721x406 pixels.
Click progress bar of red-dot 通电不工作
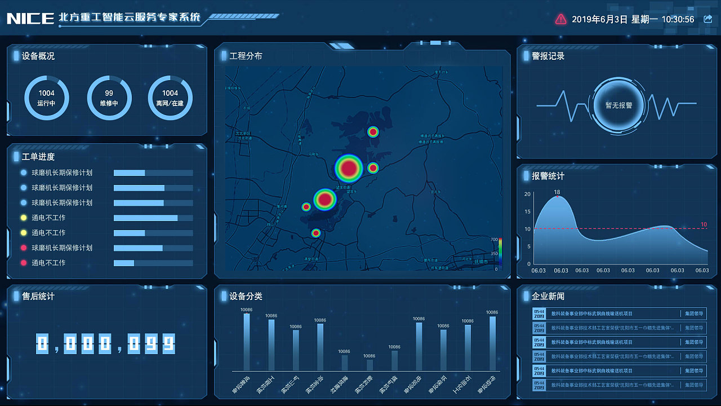pyautogui.click(x=153, y=263)
